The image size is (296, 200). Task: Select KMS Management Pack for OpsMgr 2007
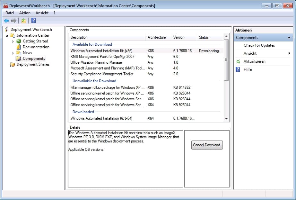pyautogui.click(x=146, y=57)
